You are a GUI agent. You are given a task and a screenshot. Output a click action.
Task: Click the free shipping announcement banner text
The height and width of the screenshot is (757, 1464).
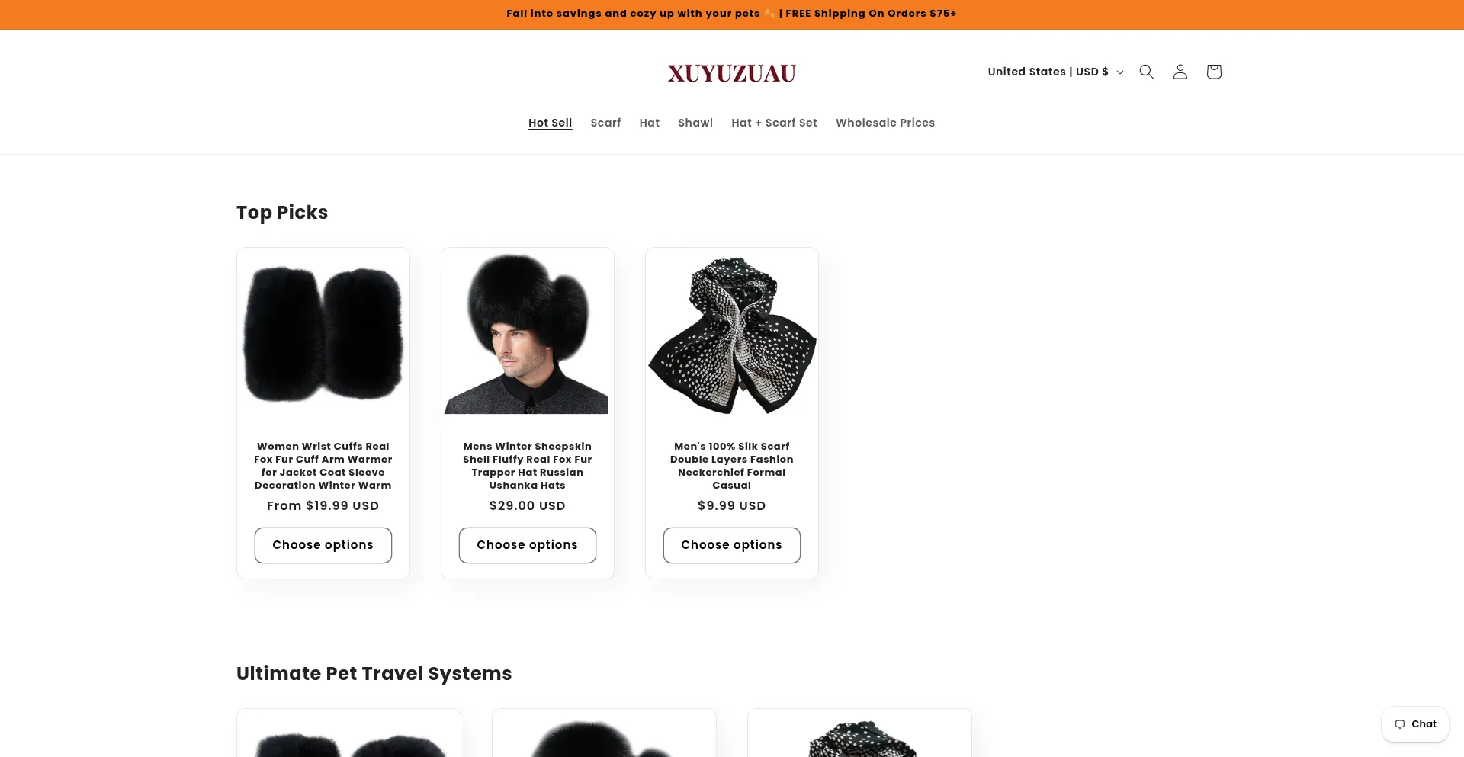click(x=731, y=14)
